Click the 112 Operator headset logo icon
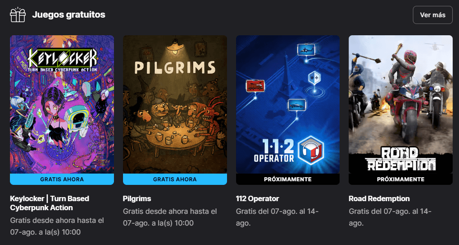The height and width of the screenshot is (245, 459). point(311,151)
